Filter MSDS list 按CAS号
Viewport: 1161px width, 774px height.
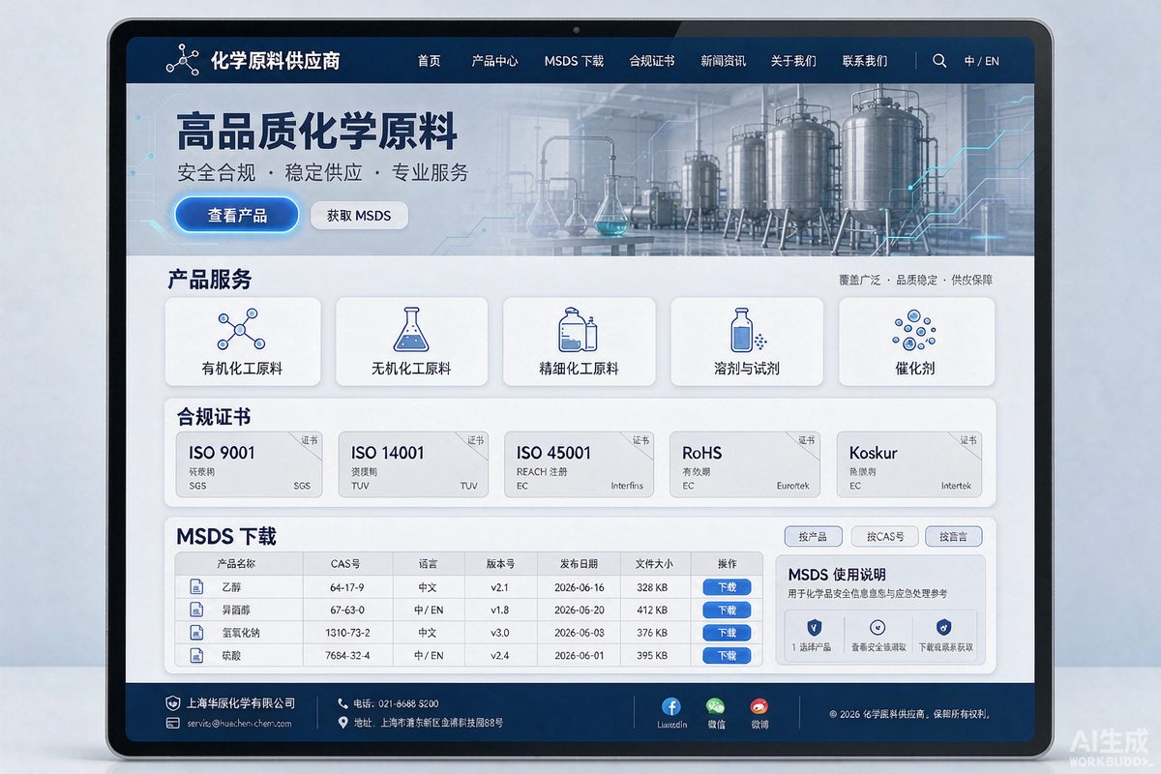[x=885, y=536]
